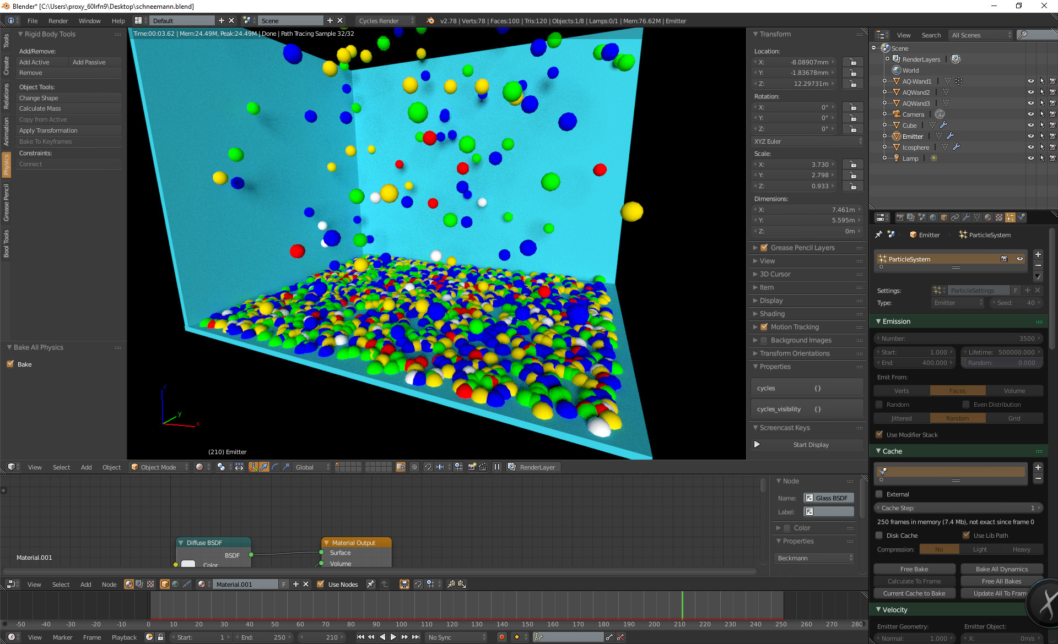Open the Render properties camera tab
The height and width of the screenshot is (644, 1058).
[900, 217]
